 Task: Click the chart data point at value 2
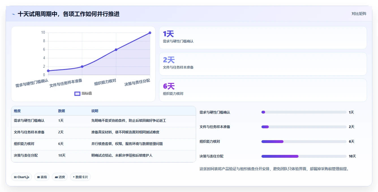click(82, 67)
